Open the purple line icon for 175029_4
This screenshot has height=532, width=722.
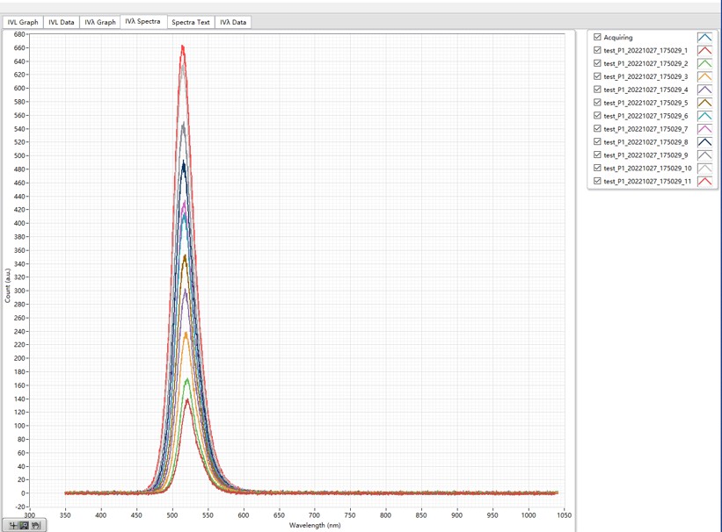(x=704, y=90)
